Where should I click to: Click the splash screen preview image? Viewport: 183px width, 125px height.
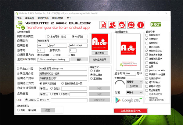click(128, 52)
